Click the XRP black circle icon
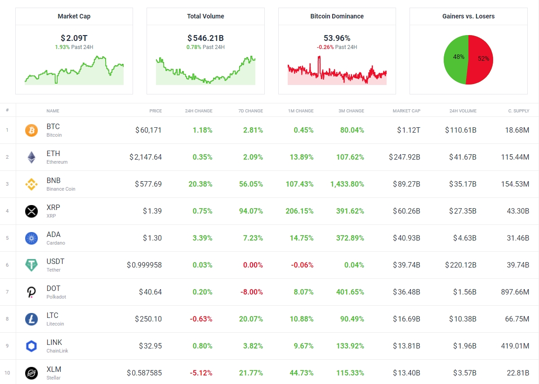Image resolution: width=539 pixels, height=384 pixels. tap(31, 211)
